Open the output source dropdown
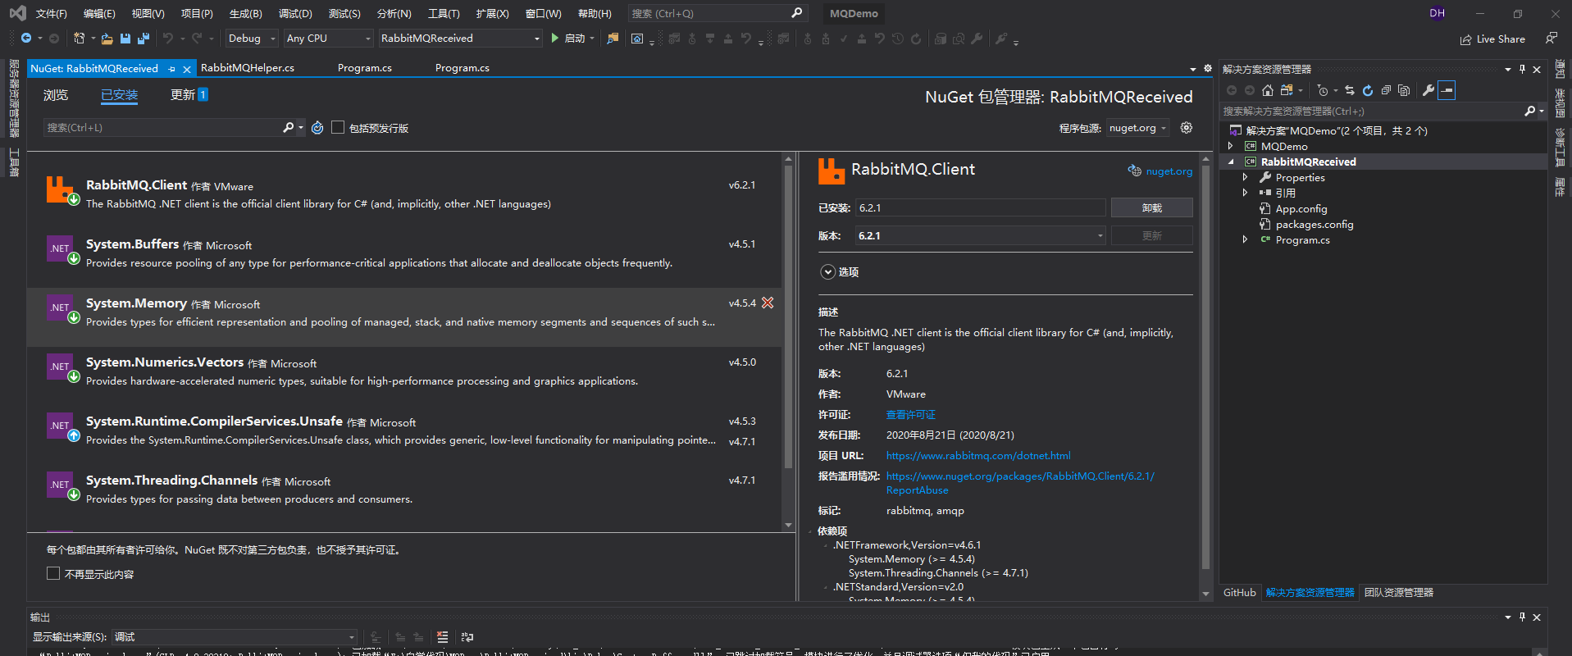 click(235, 637)
